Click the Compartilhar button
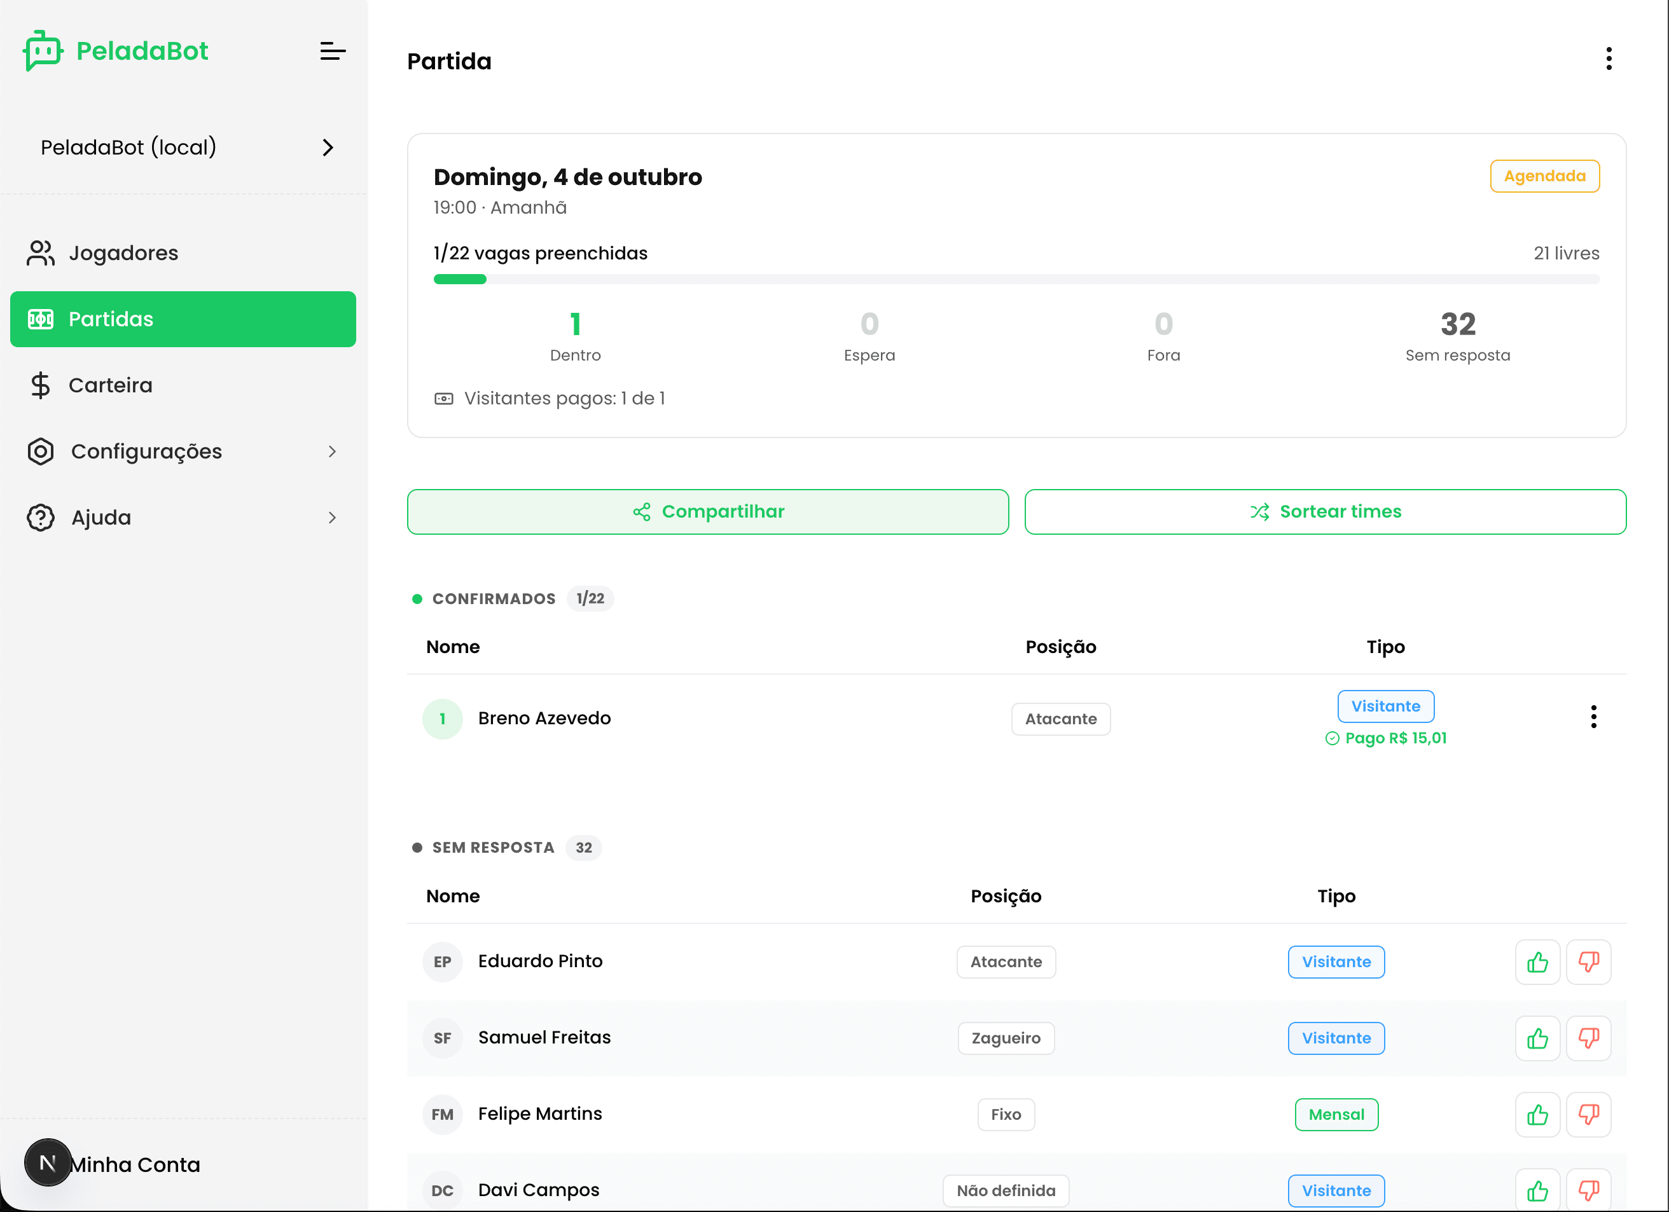This screenshot has height=1212, width=1669. point(707,512)
